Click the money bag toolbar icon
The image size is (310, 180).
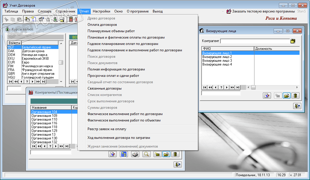(x=55, y=19)
